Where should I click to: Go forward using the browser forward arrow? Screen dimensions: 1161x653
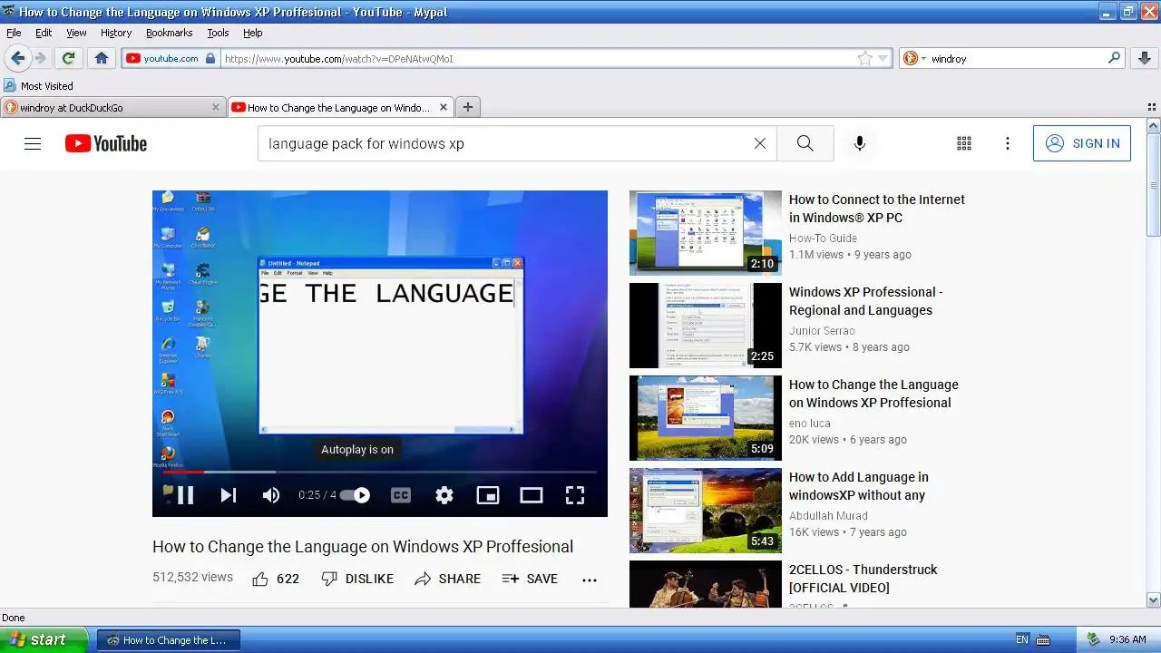(x=41, y=58)
